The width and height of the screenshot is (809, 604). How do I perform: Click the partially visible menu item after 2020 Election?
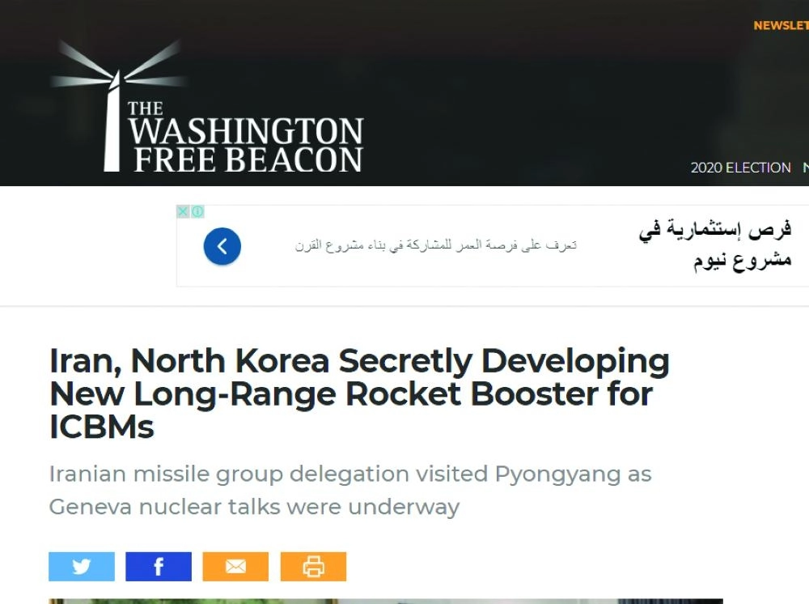click(x=806, y=168)
